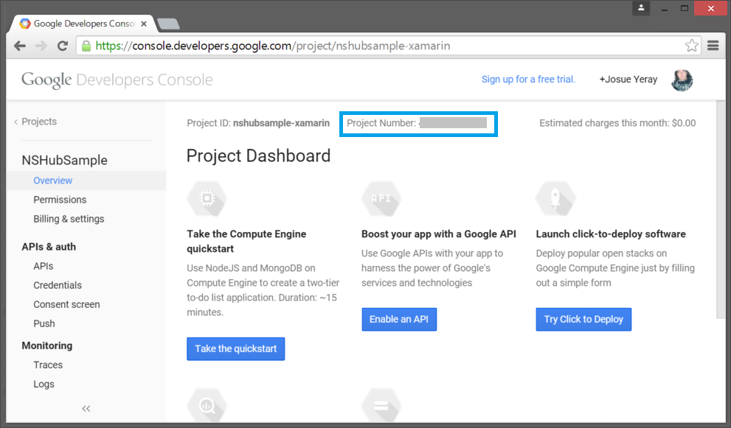The width and height of the screenshot is (731, 428).
Task: Open your profile avatar photo
Action: coord(682,80)
